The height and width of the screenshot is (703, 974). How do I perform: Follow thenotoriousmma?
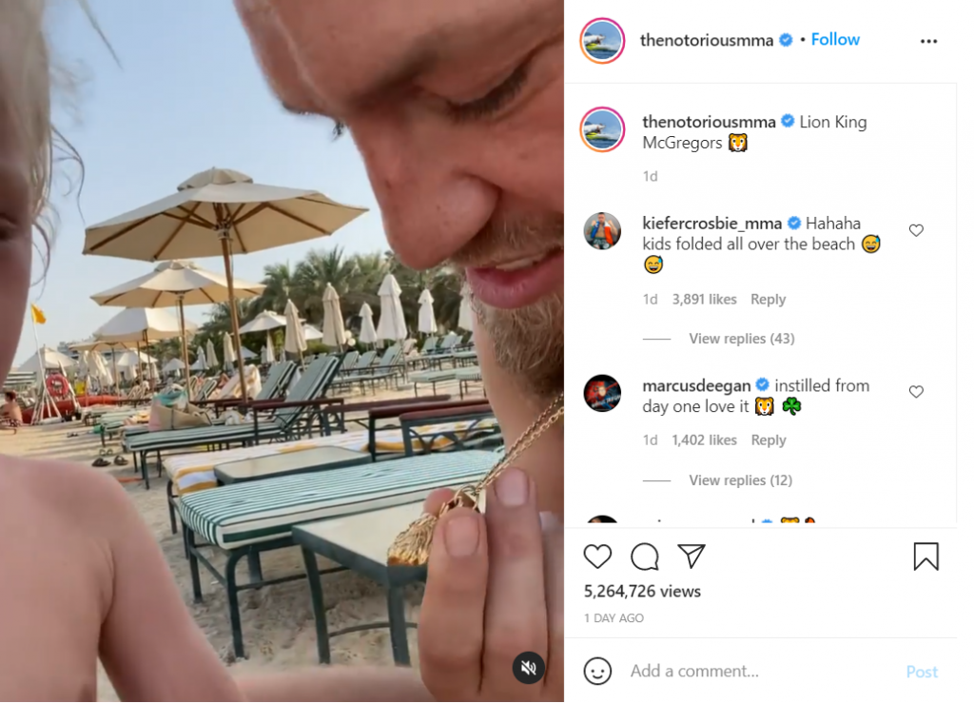[835, 39]
